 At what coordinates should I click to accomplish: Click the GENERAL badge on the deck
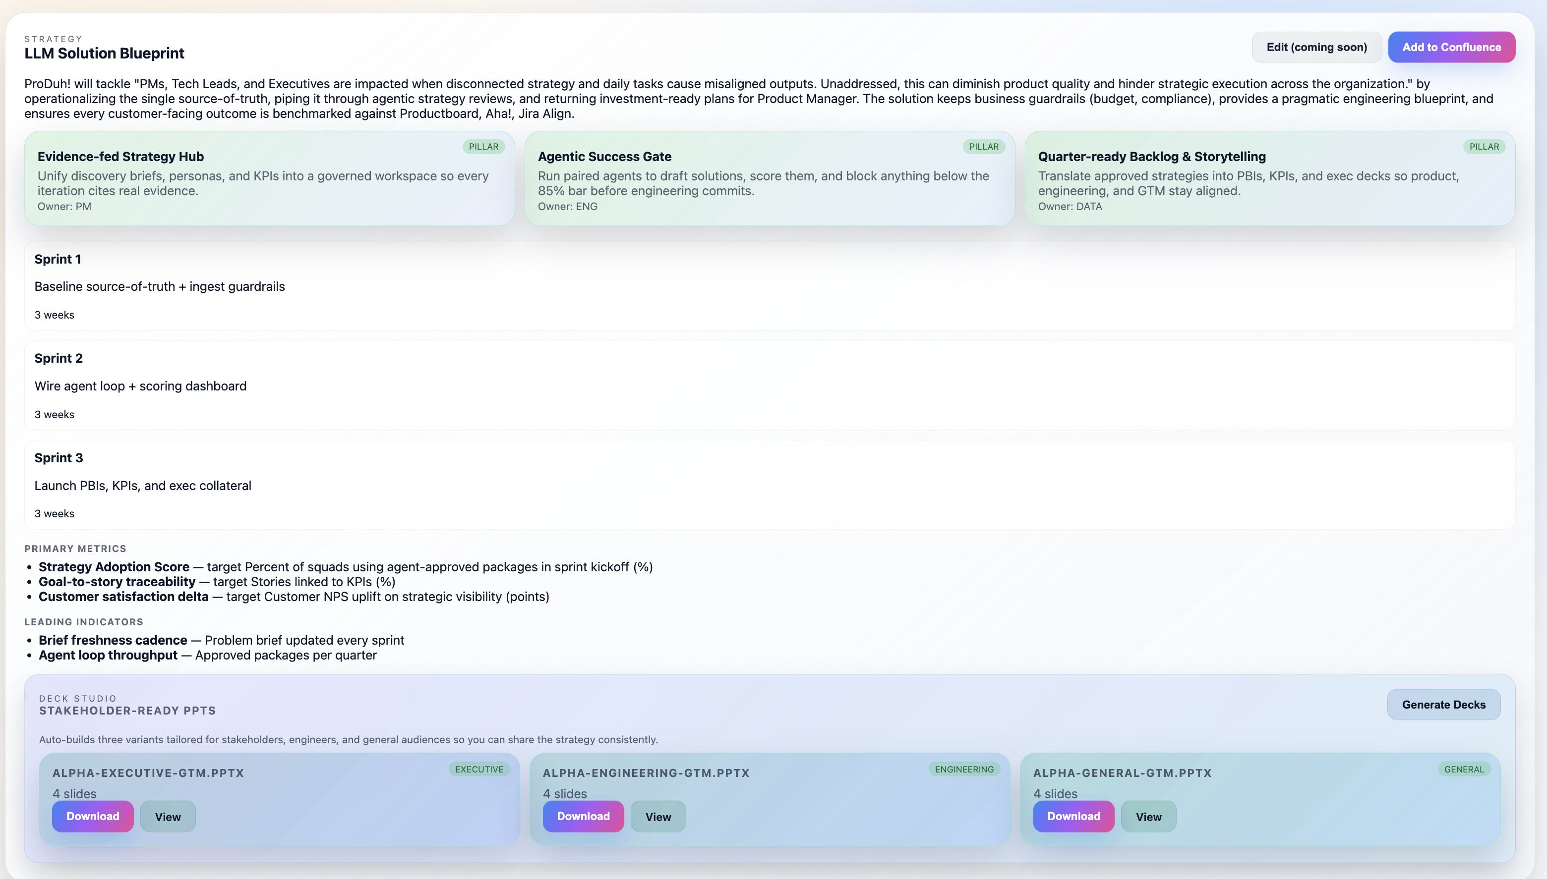click(1464, 769)
